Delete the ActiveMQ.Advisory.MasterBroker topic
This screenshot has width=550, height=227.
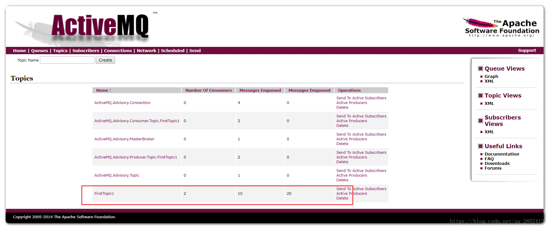pos(342,144)
